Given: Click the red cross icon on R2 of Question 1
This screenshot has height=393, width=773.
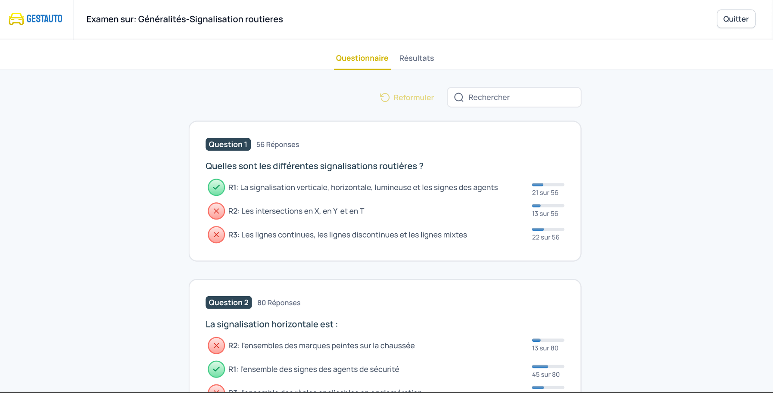Looking at the screenshot, I should 216,211.
